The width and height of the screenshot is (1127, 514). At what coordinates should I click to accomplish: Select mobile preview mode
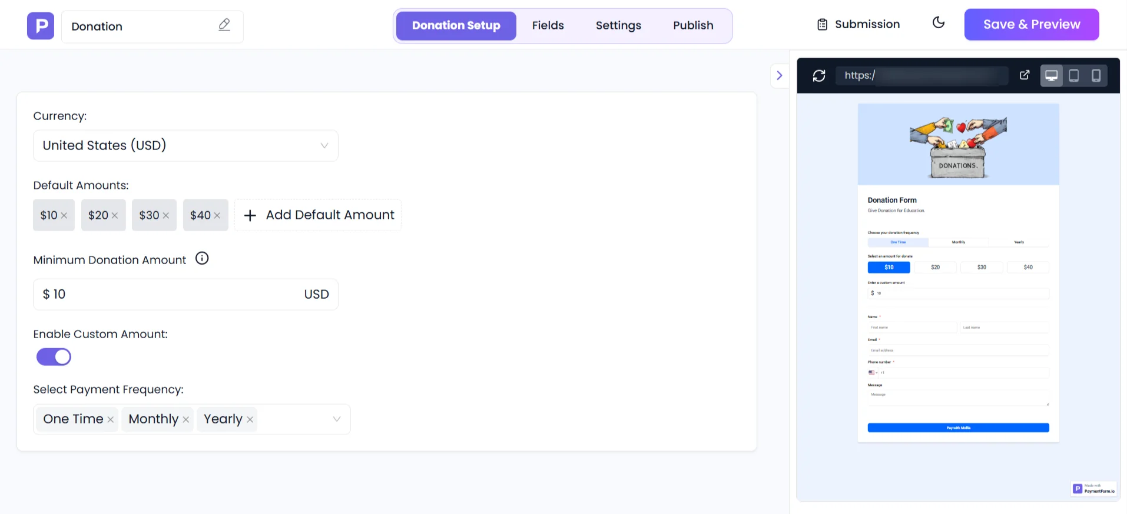(x=1096, y=75)
